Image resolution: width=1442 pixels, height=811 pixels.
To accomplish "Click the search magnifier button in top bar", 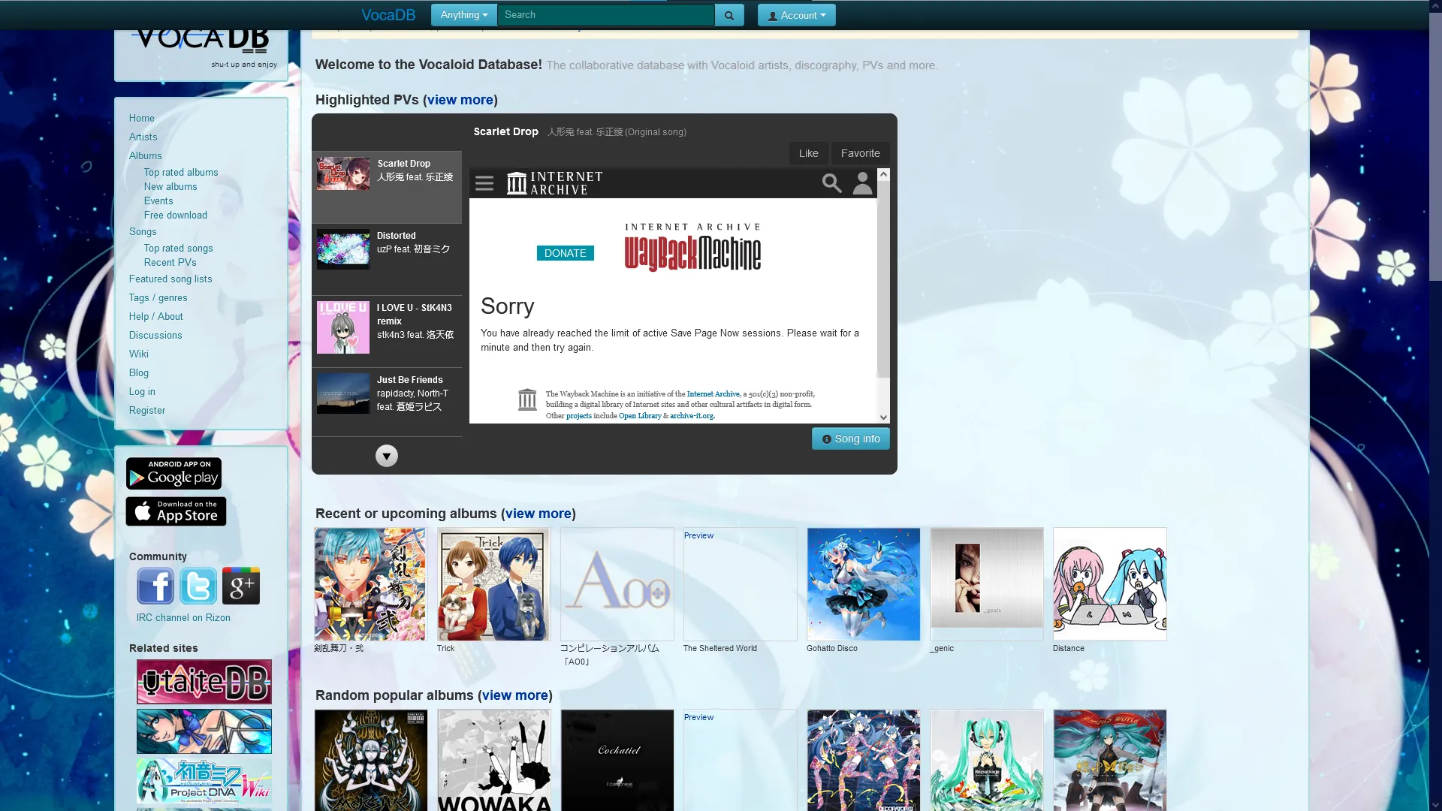I will [729, 15].
